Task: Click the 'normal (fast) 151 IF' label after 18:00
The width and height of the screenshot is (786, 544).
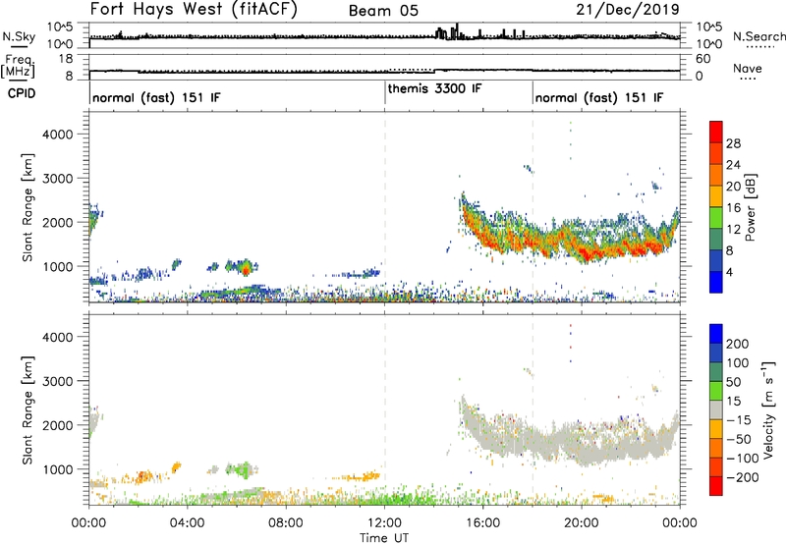Action: pos(599,97)
